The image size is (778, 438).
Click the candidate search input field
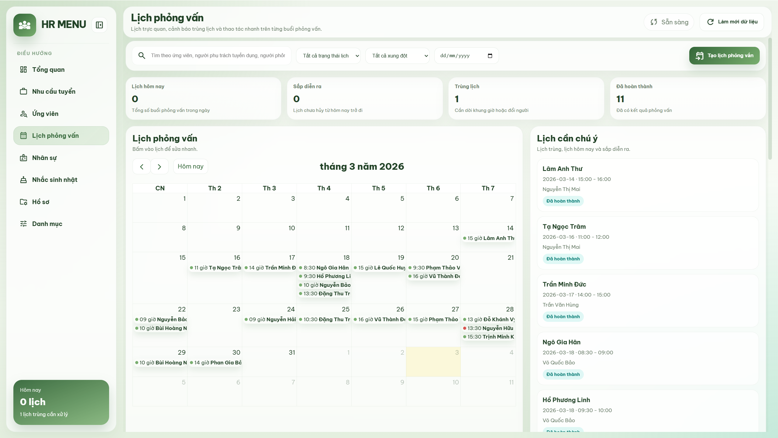point(219,55)
